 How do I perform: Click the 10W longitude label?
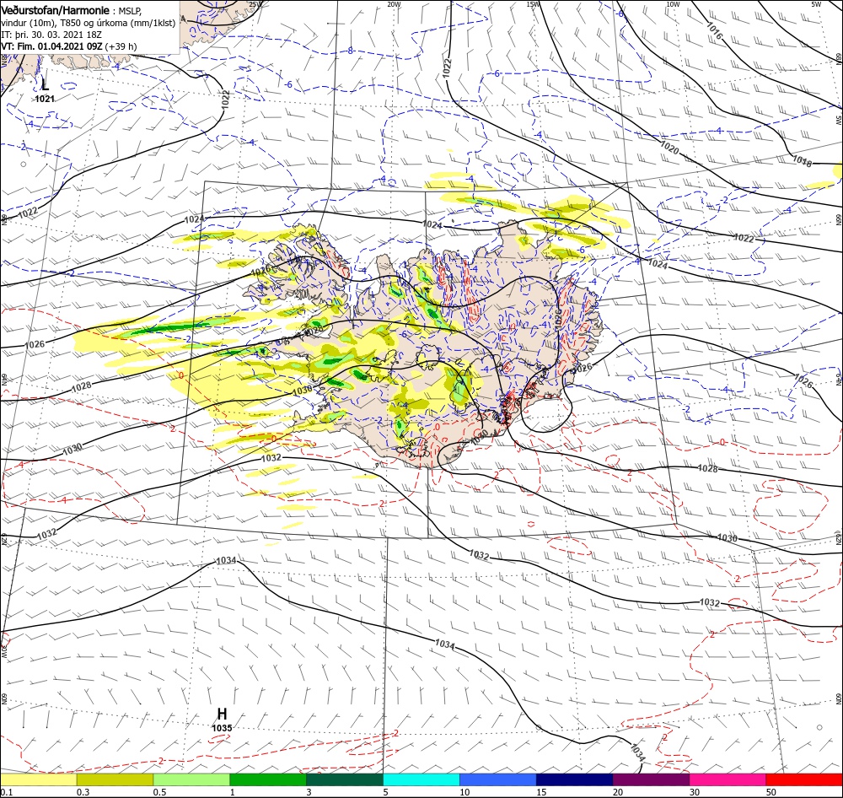coord(673,4)
